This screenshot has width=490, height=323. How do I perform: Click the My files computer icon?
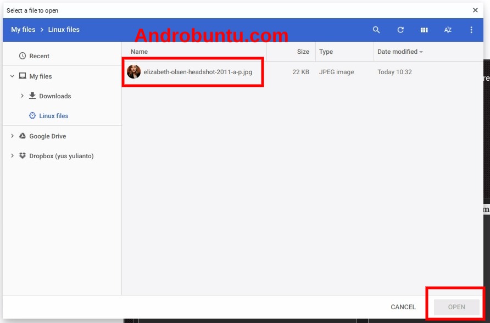tap(22, 76)
